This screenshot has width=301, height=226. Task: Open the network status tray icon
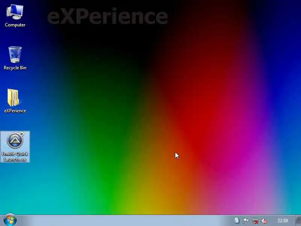click(255, 221)
